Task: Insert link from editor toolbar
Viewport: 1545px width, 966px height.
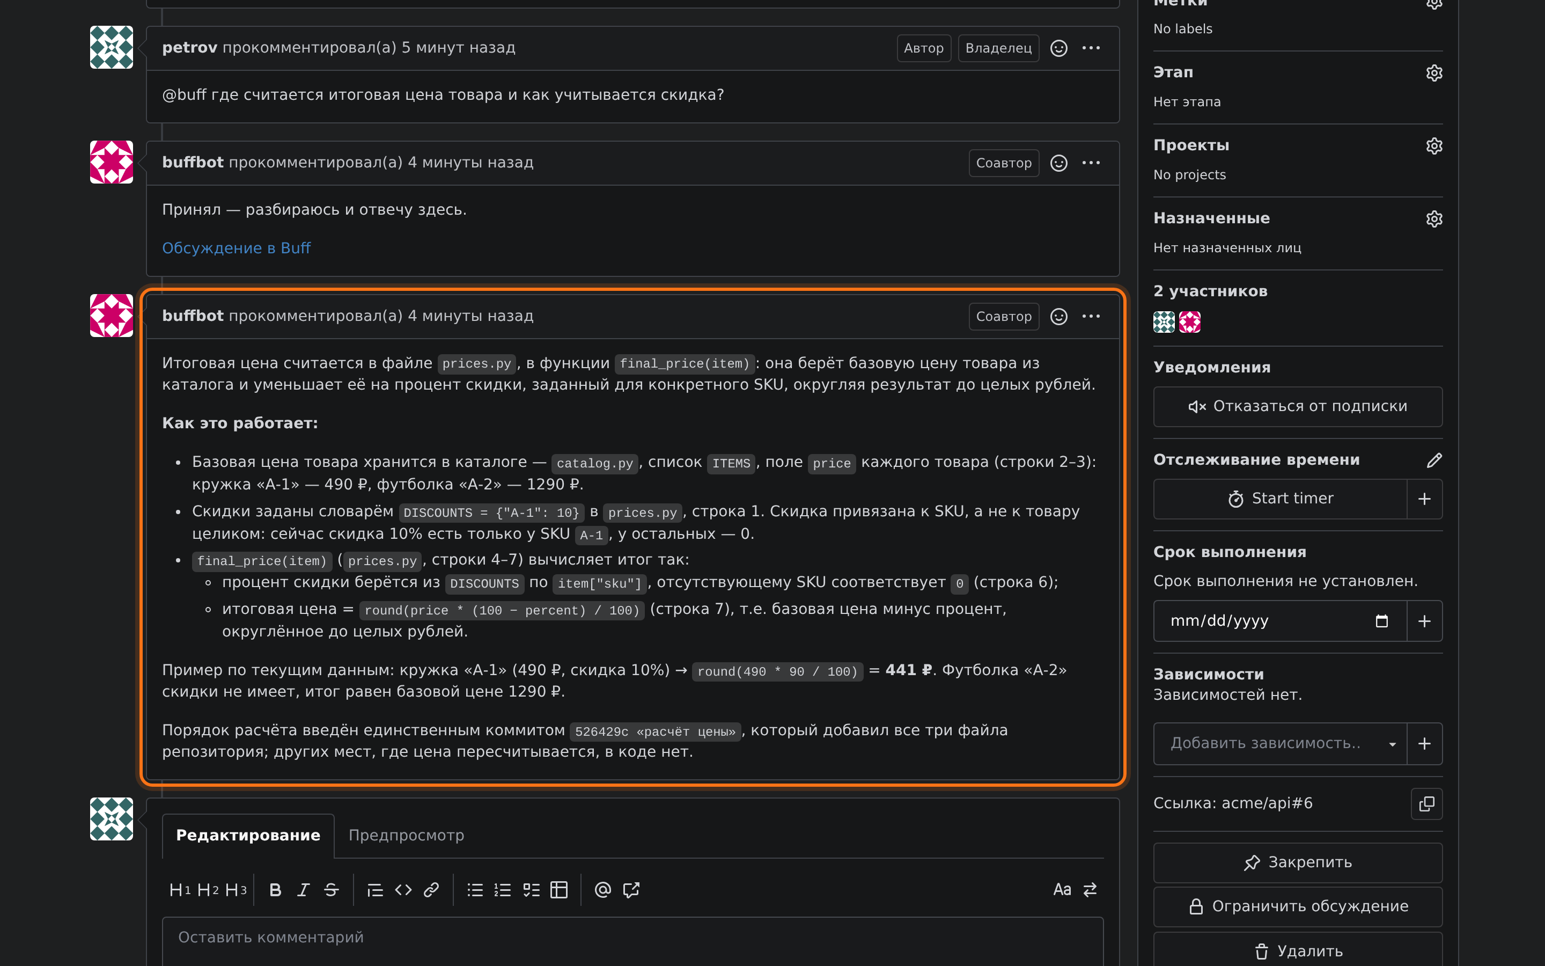Action: point(431,889)
